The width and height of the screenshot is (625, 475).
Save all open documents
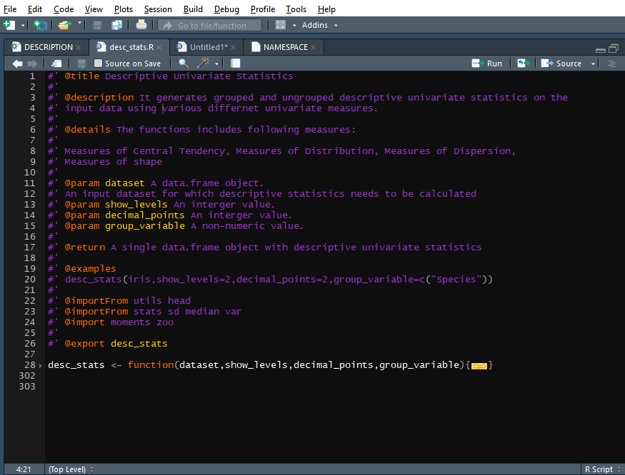(x=116, y=24)
